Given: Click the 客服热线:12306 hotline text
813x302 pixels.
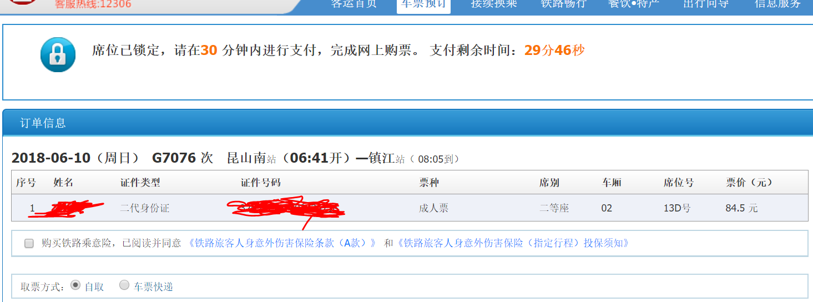Looking at the screenshot, I should click(93, 4).
